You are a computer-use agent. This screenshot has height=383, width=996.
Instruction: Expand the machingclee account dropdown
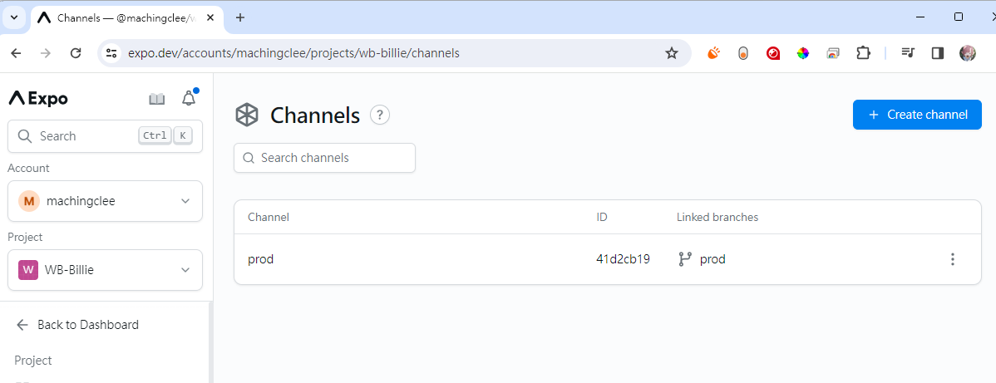tap(105, 201)
